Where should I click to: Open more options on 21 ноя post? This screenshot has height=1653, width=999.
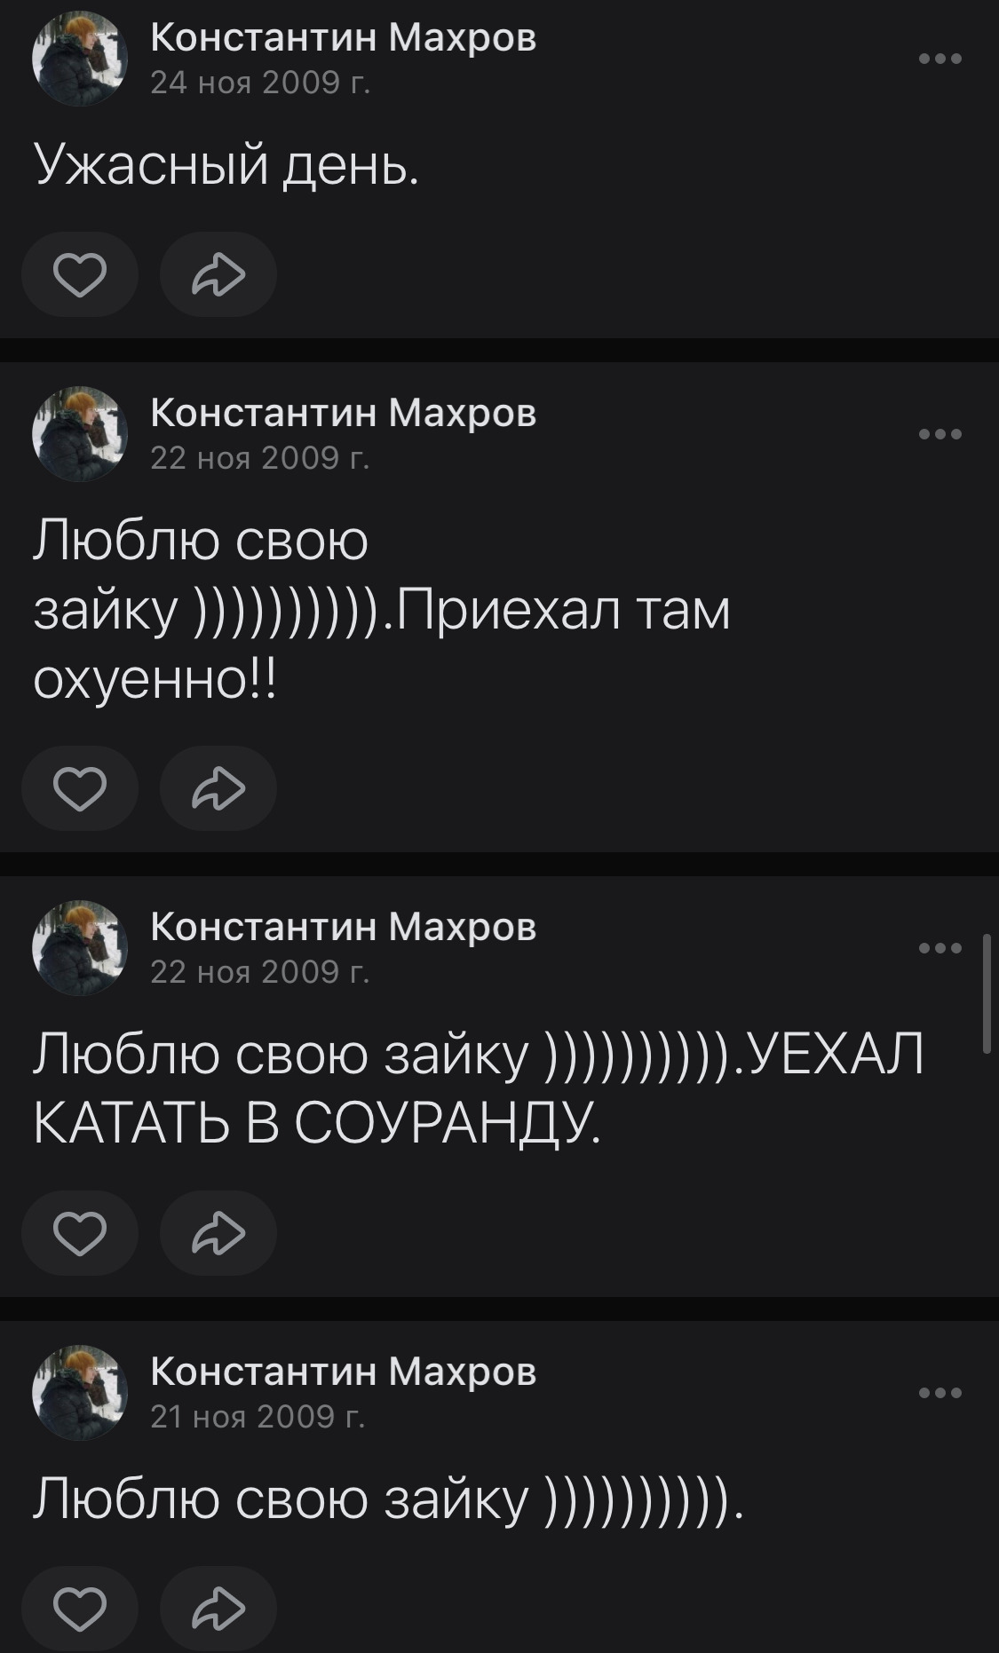pyautogui.click(x=940, y=1392)
